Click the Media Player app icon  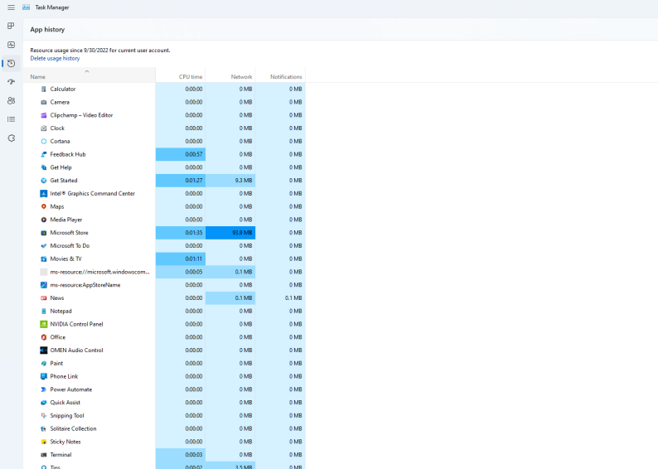[44, 220]
